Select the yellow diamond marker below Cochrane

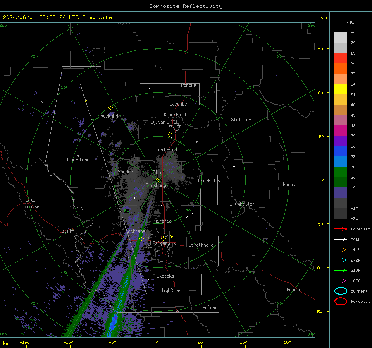click(142, 239)
